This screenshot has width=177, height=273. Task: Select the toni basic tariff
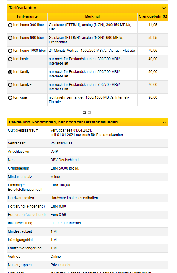pos(10,59)
